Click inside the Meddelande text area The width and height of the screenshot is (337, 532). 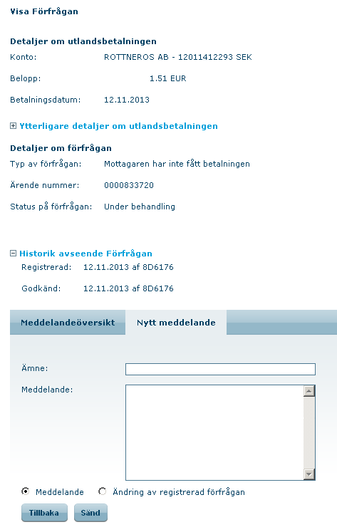point(214,432)
